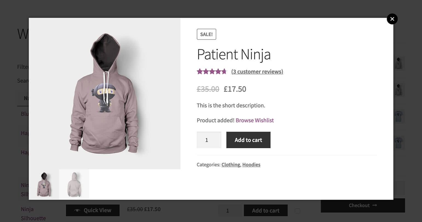
Task: Click the SALE! badge
Action: point(206,34)
